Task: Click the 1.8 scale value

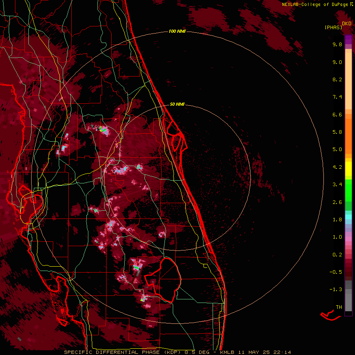Action: (337, 220)
